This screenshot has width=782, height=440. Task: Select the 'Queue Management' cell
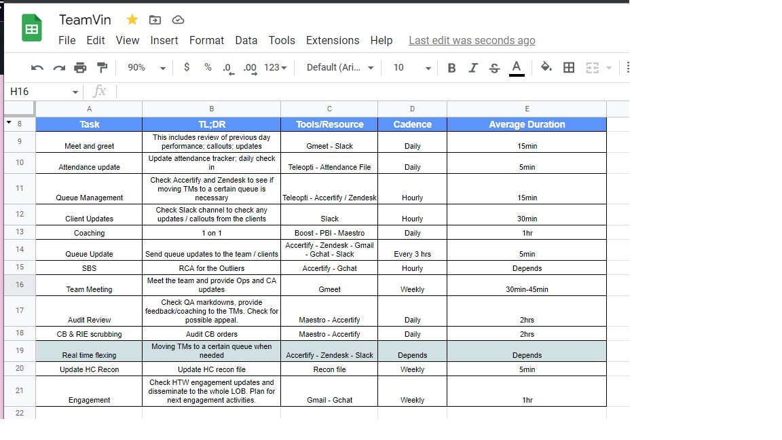(x=90, y=189)
